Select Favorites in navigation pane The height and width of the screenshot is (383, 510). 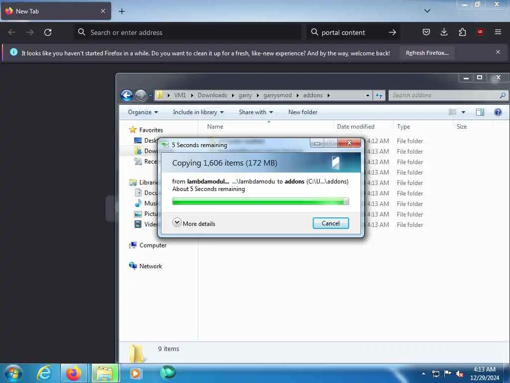[x=151, y=130]
